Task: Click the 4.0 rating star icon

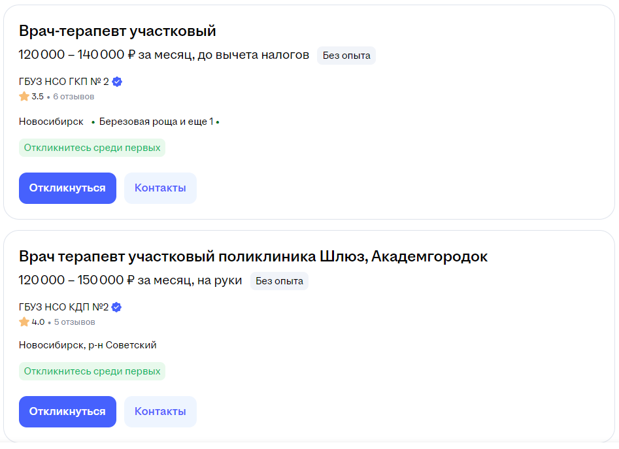Action: coord(24,322)
